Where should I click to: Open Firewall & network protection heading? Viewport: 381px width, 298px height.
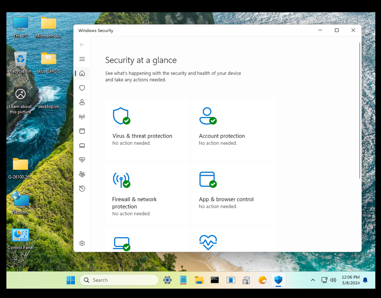coord(134,203)
